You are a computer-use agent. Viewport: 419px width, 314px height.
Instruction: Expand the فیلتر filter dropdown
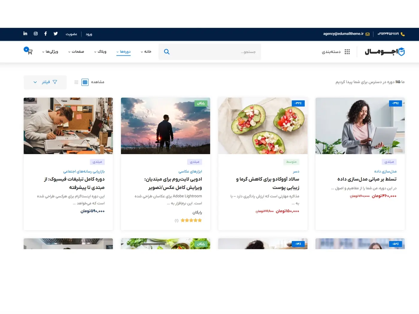(x=45, y=82)
